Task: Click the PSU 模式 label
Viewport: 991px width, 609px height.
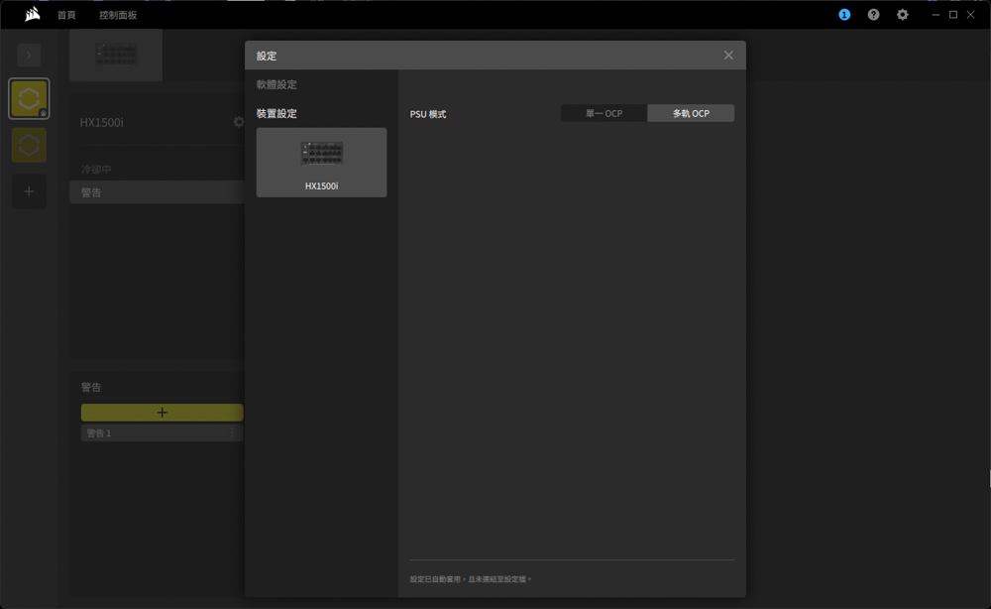Action: tap(428, 114)
